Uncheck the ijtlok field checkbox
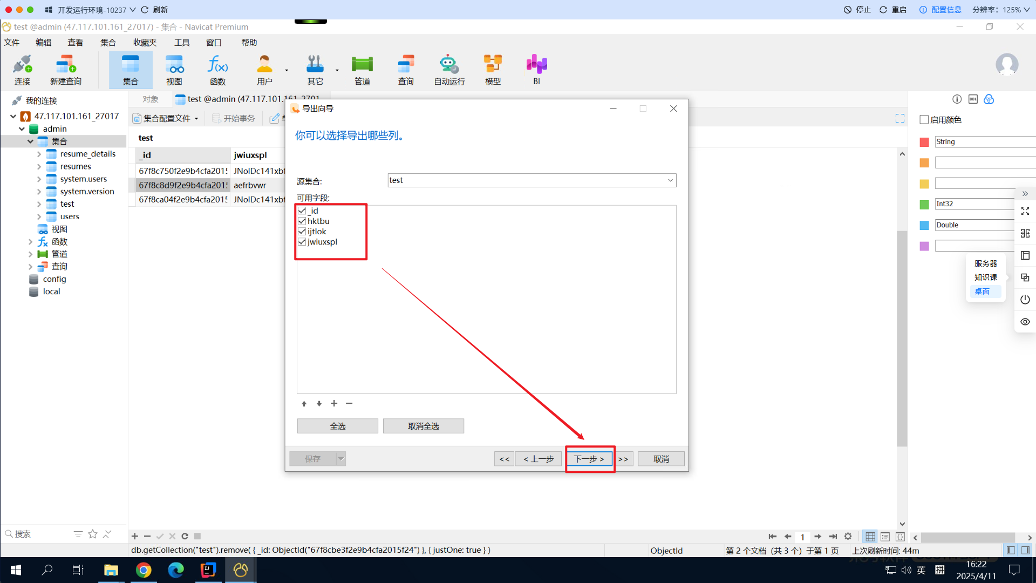The image size is (1036, 583). 302,232
